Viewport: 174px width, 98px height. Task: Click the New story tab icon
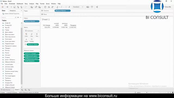(29, 90)
